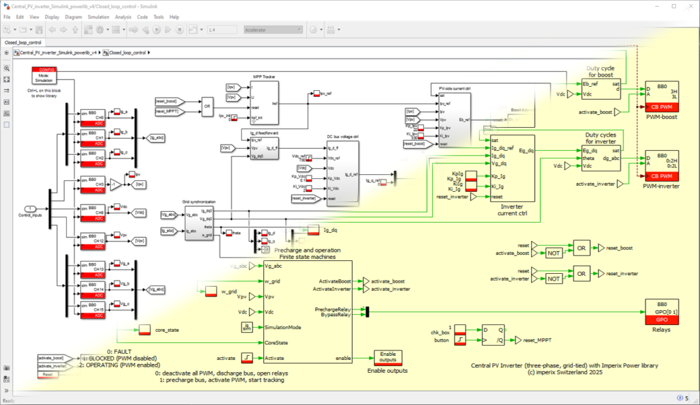This screenshot has height=405, width=700.
Task: Click the Annotation text icon in palette
Action: pos(6,102)
